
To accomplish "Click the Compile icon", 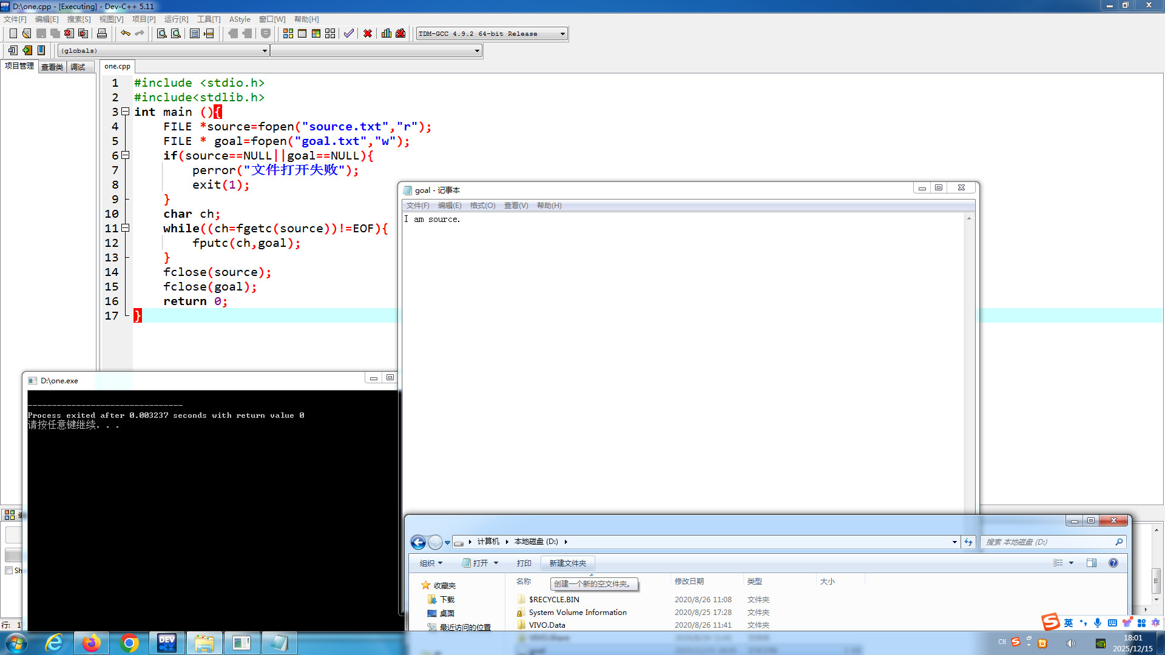I will [288, 33].
